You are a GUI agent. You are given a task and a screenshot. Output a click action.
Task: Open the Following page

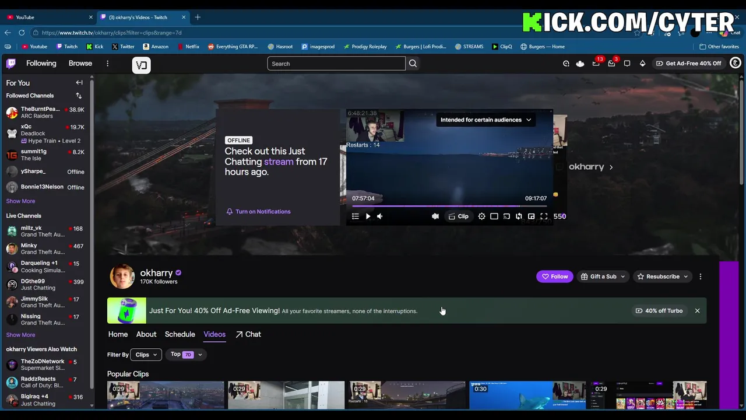point(41,64)
